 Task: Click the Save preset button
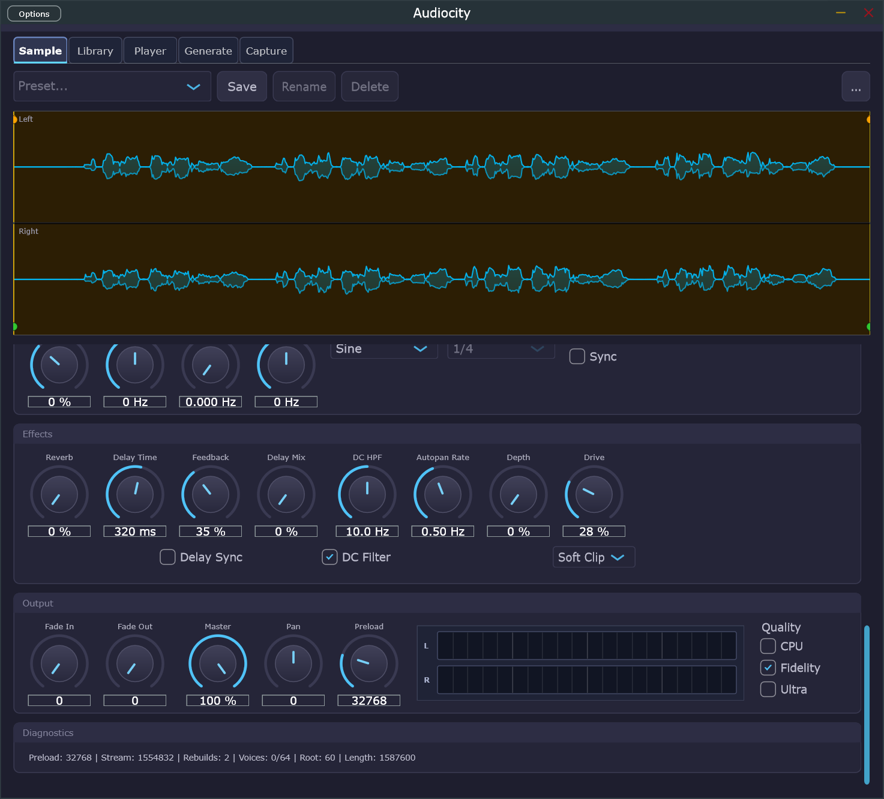pyautogui.click(x=242, y=86)
